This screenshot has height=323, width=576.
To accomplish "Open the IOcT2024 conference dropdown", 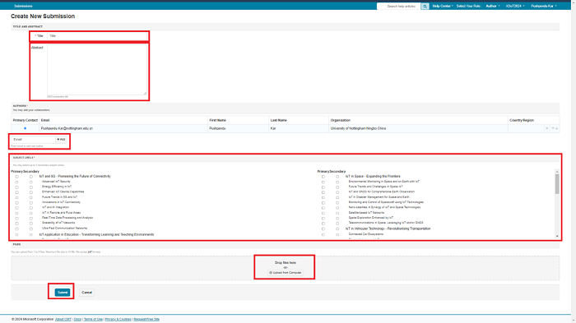I will (515, 7).
